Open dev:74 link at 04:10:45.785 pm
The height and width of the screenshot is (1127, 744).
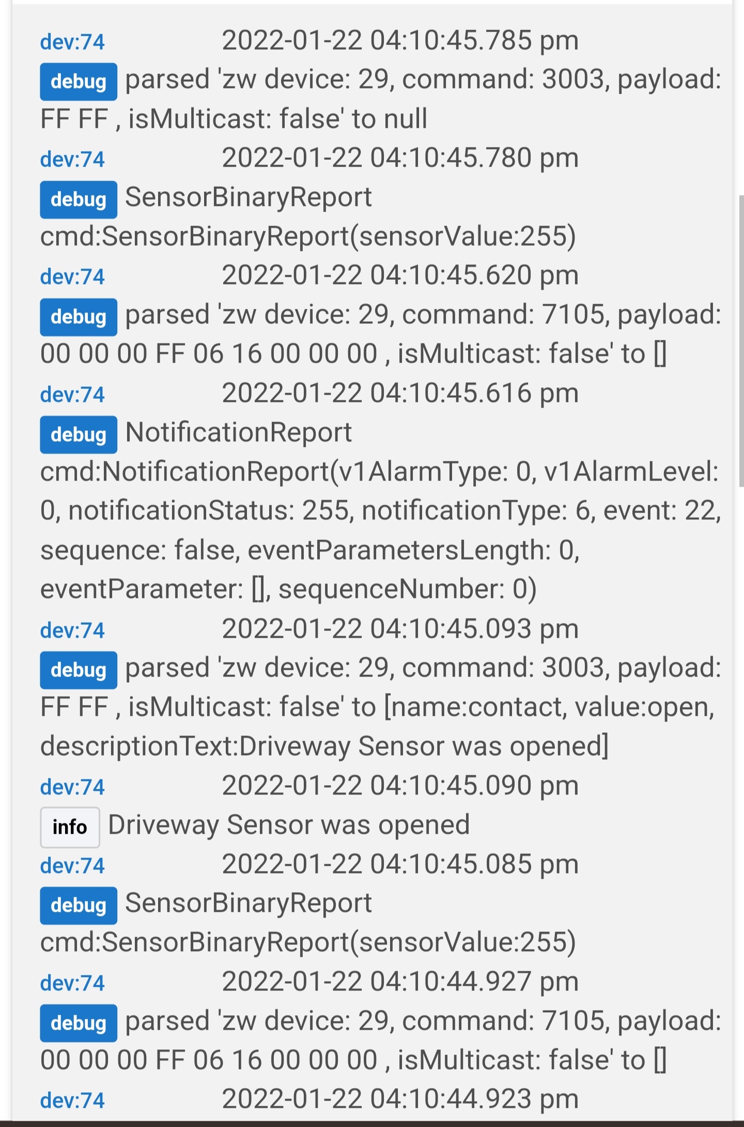(72, 42)
